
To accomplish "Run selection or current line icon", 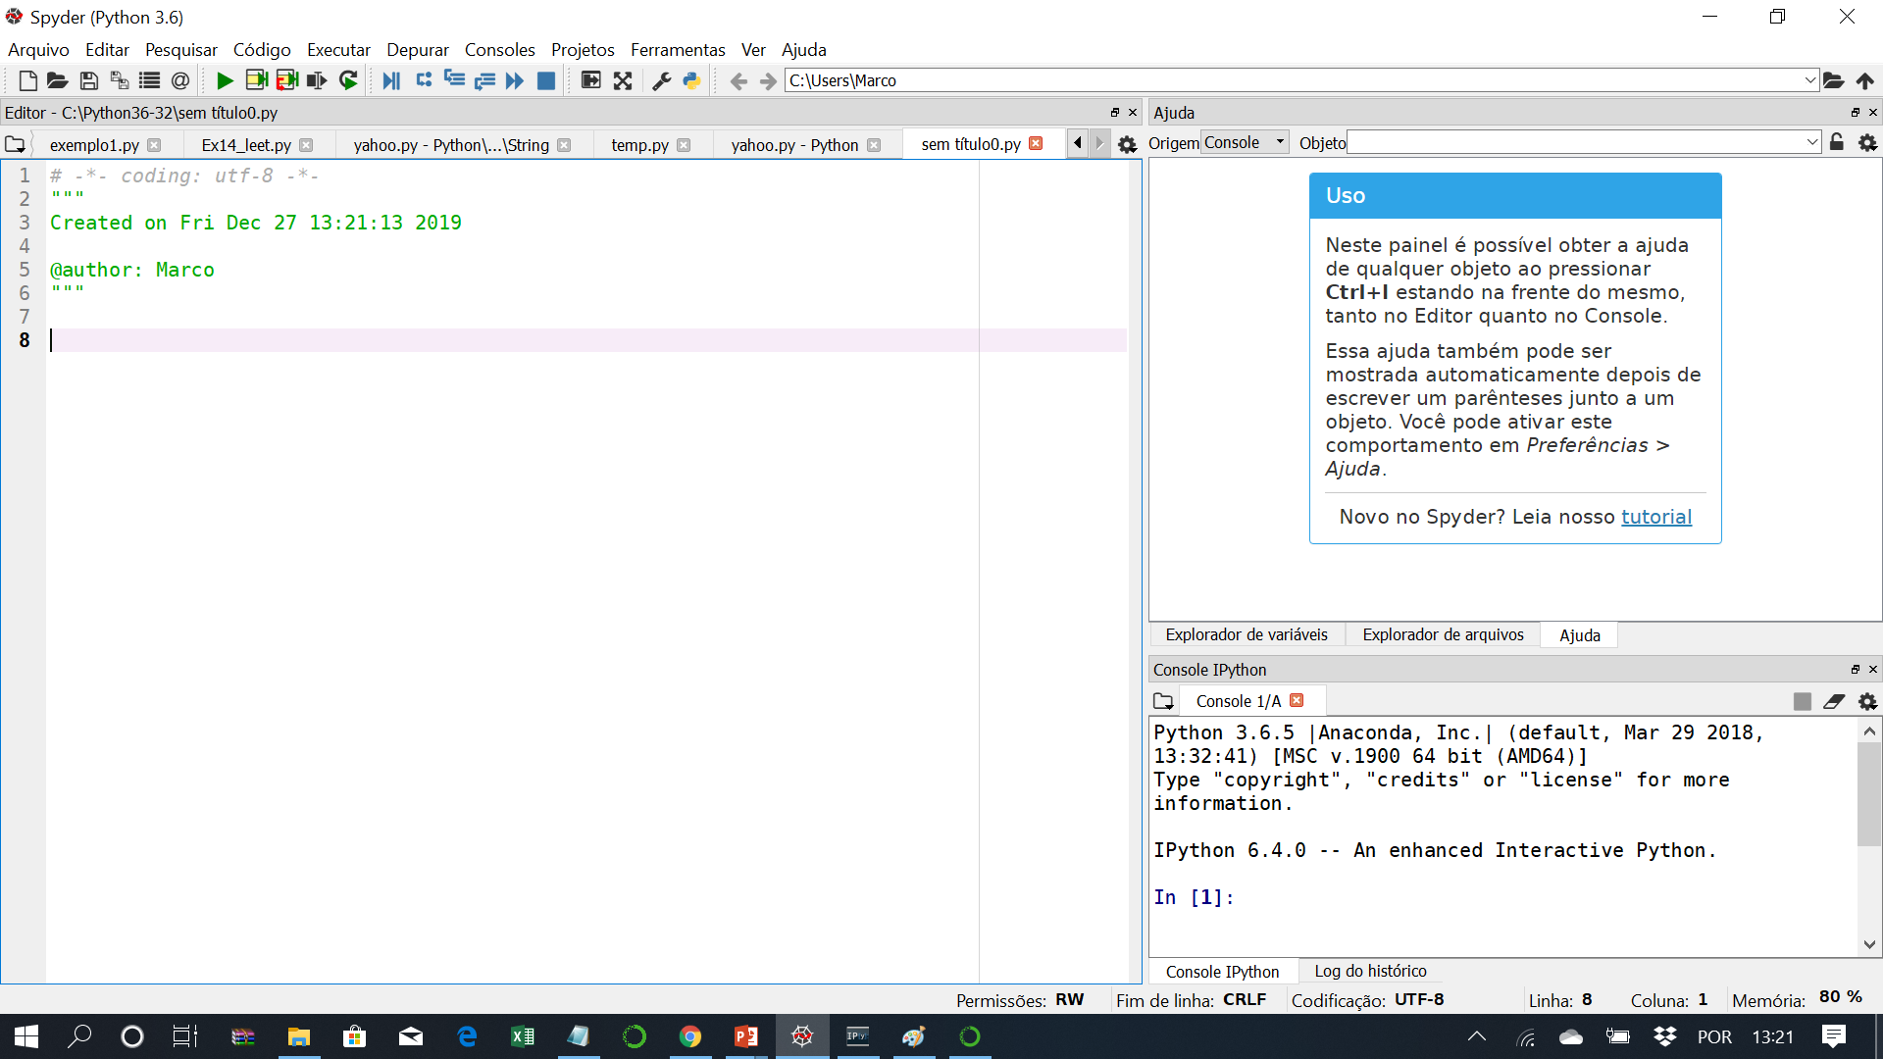I will point(317,80).
